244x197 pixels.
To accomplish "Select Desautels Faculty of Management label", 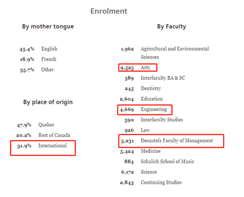I will 177,141.
